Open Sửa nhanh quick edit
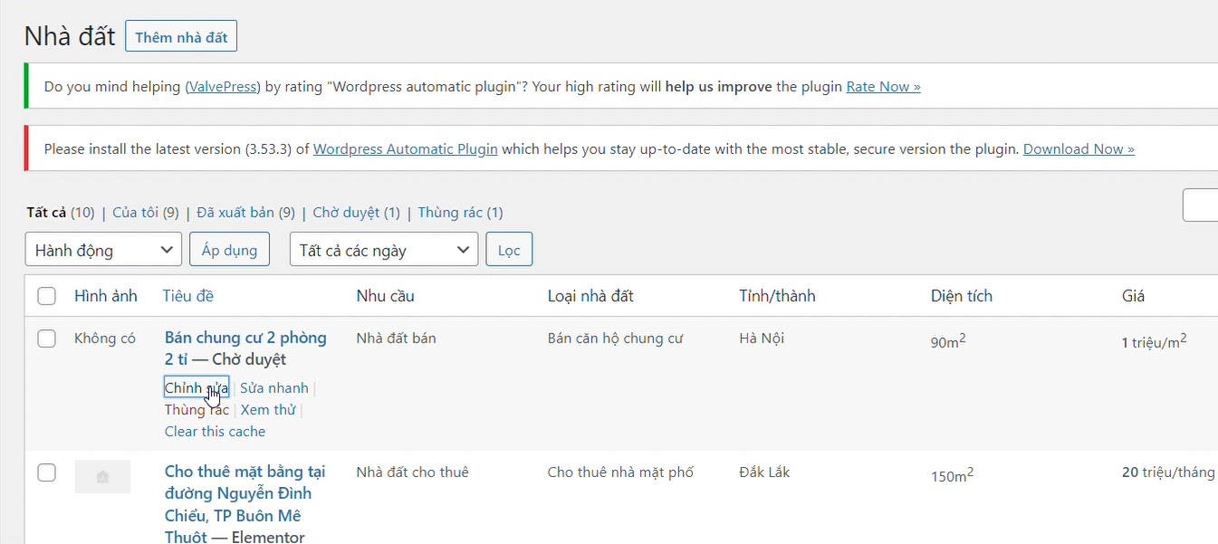This screenshot has width=1218, height=544. 273,387
